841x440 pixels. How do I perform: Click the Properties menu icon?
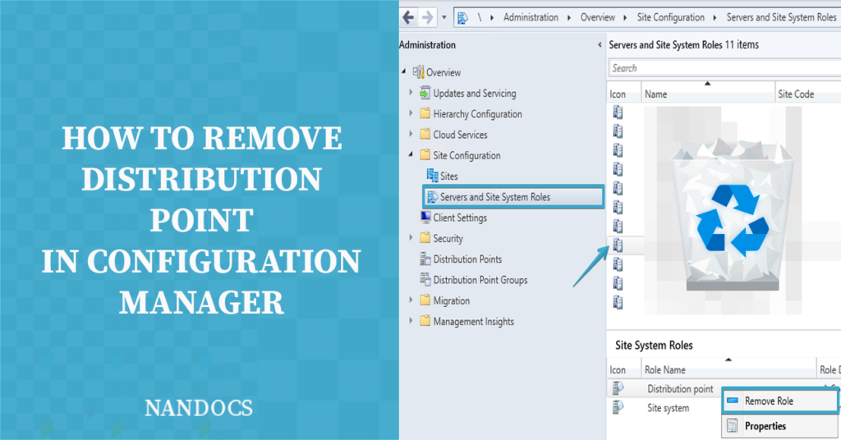pyautogui.click(x=732, y=426)
